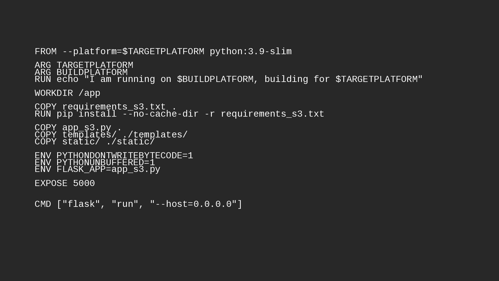Click the ARG TARGETPLATFORM line
The image size is (499, 281).
(x=84, y=65)
